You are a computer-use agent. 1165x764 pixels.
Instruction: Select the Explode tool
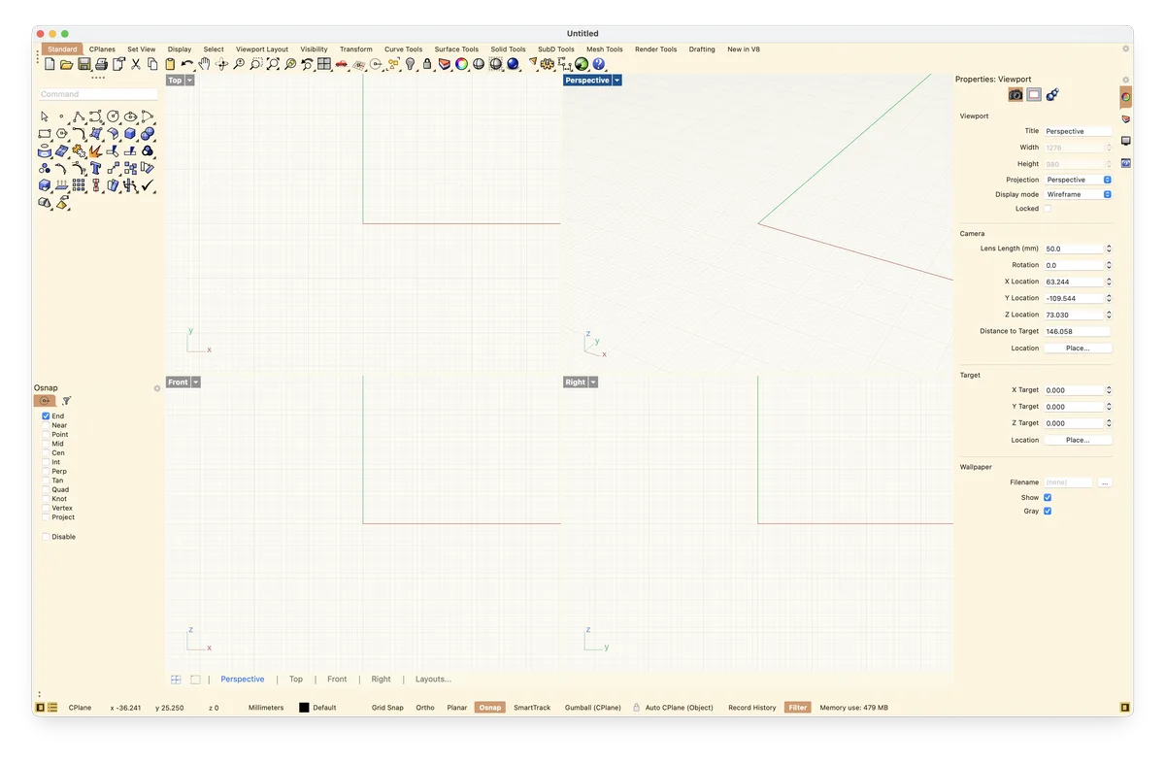[95, 151]
